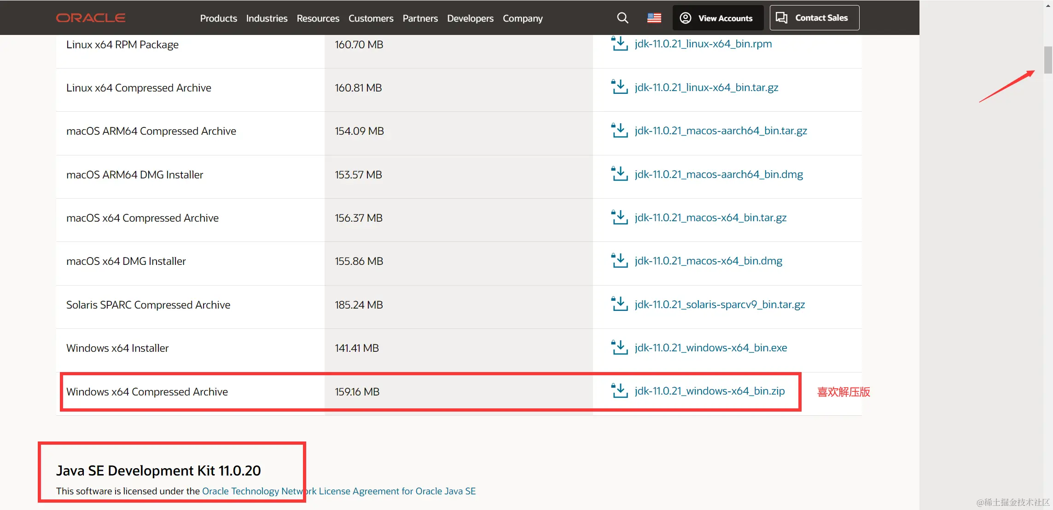Viewport: 1053px width, 510px height.
Task: Click the search magnifier icon
Action: pos(622,18)
